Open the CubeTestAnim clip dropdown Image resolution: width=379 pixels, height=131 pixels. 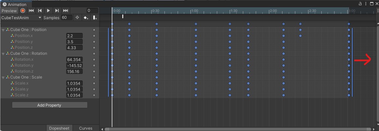(21, 18)
